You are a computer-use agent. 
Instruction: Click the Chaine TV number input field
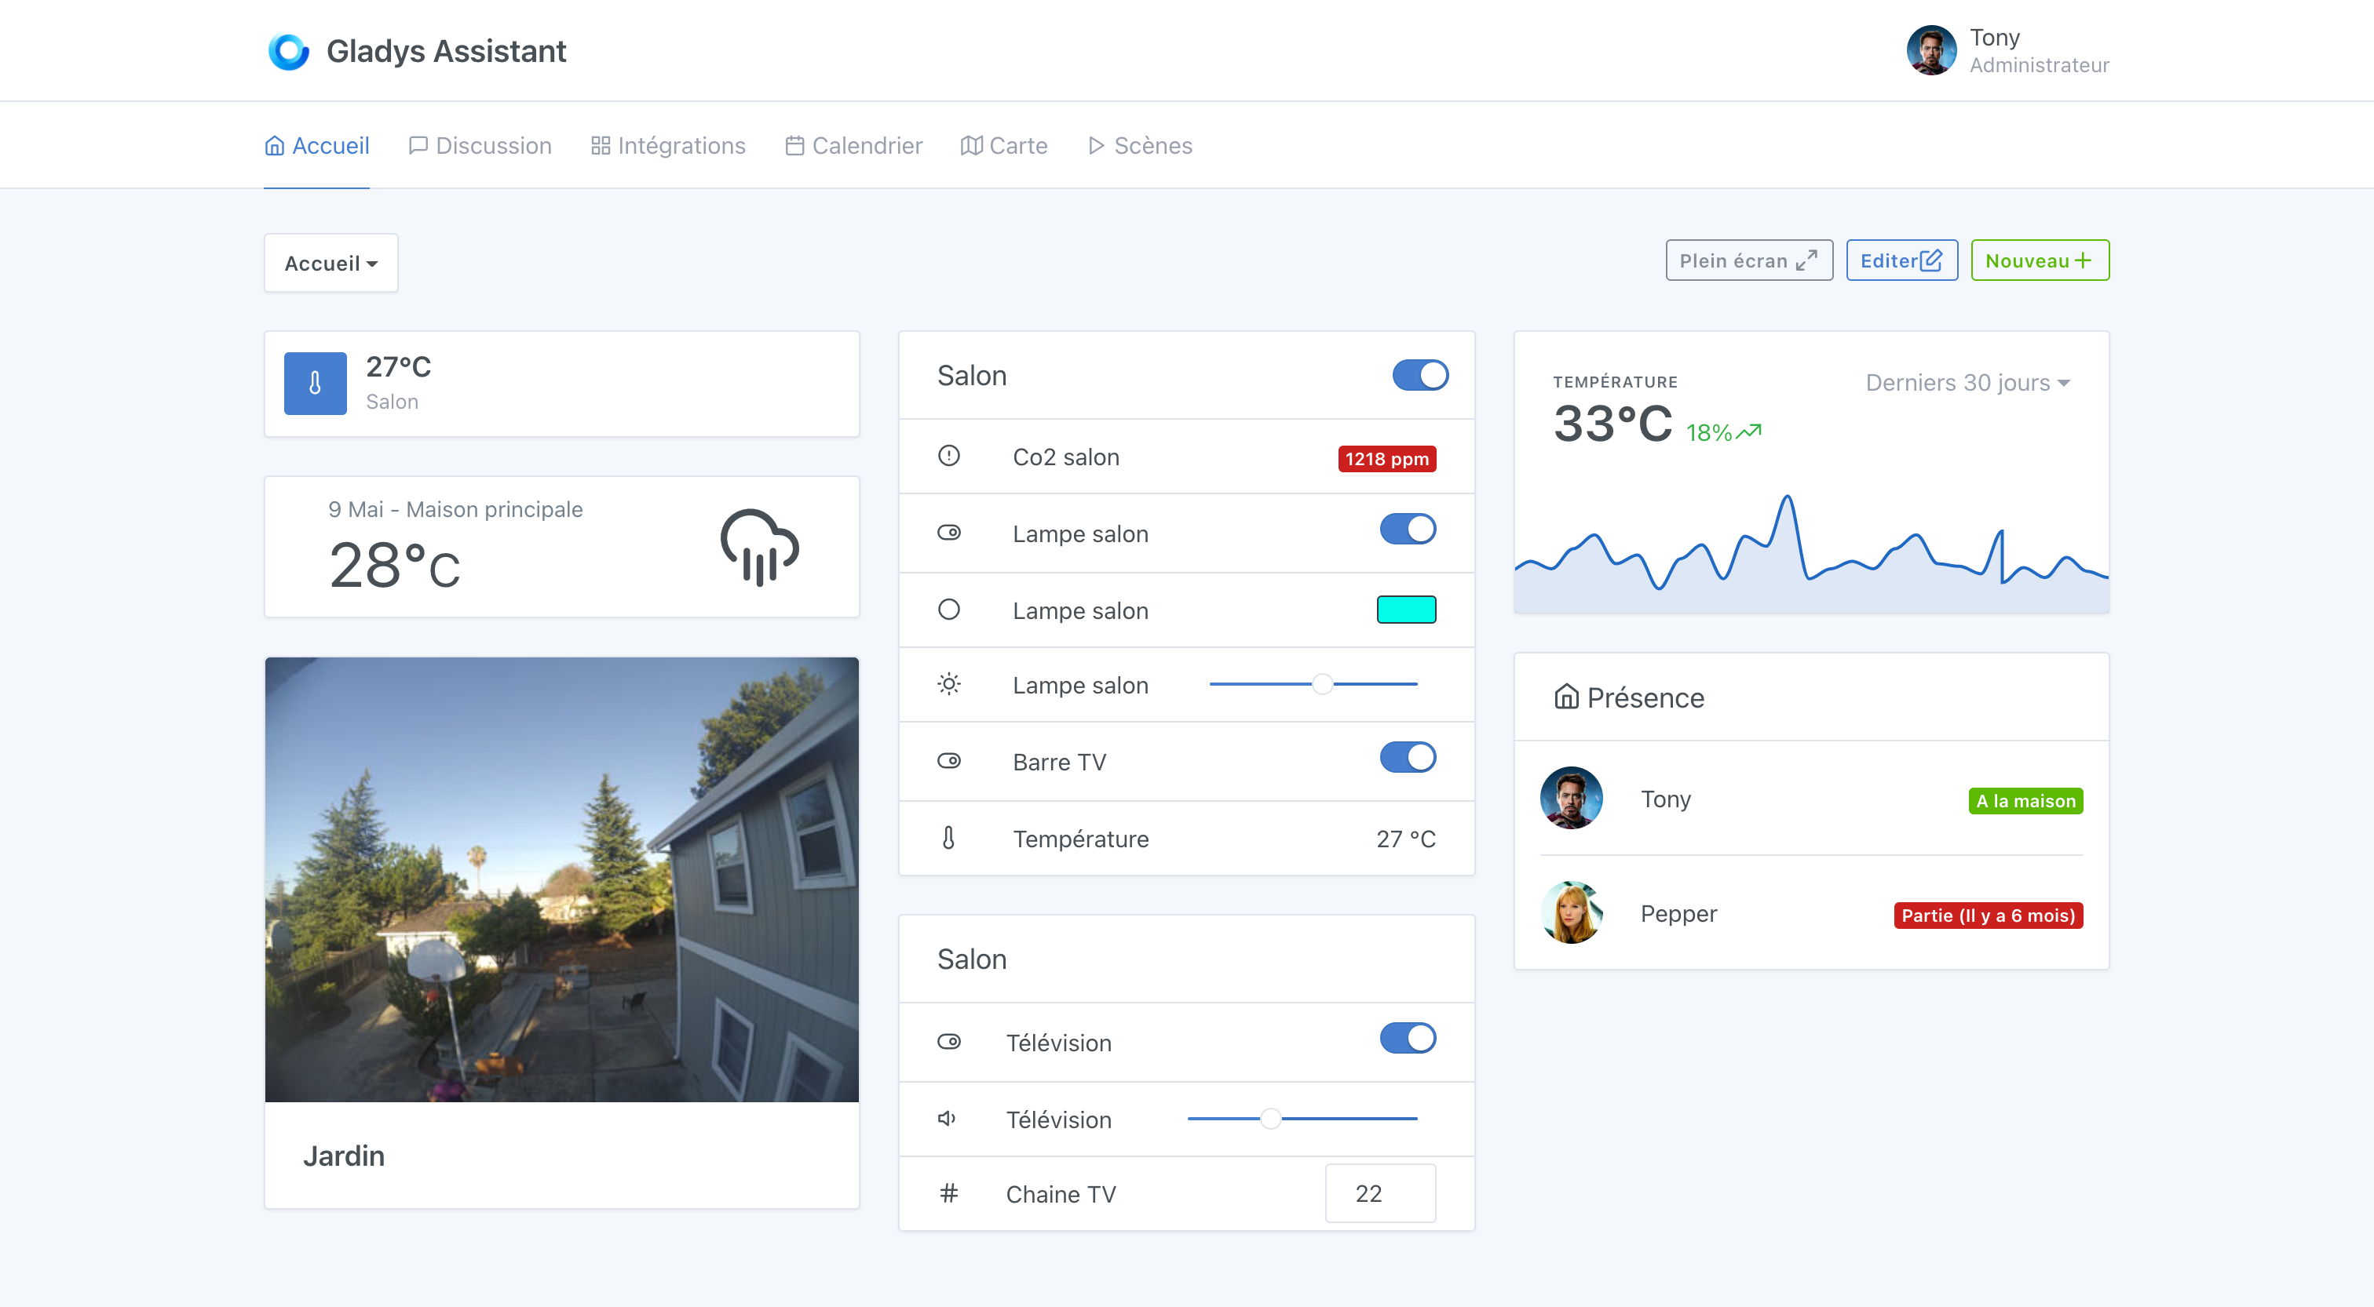coord(1379,1194)
